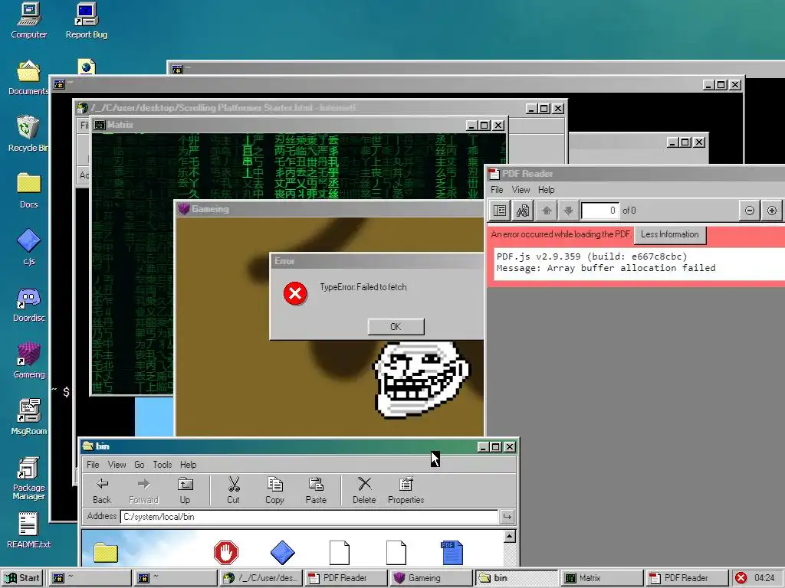Launch the Gameing desktop shortcut
The width and height of the screenshot is (785, 588).
[28, 361]
